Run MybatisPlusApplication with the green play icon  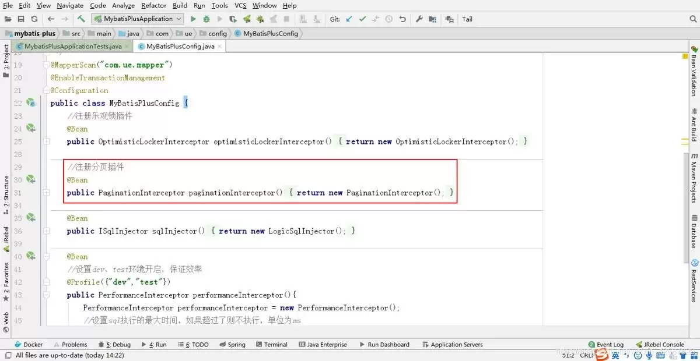194,19
